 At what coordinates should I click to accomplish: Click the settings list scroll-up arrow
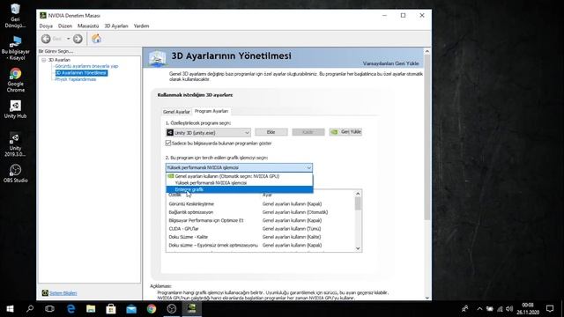click(358, 194)
